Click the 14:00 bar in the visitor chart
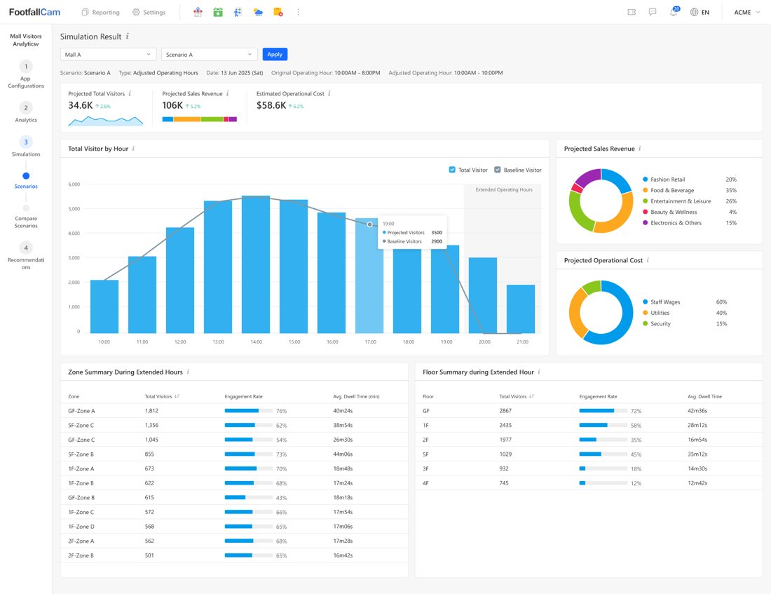 click(x=256, y=264)
